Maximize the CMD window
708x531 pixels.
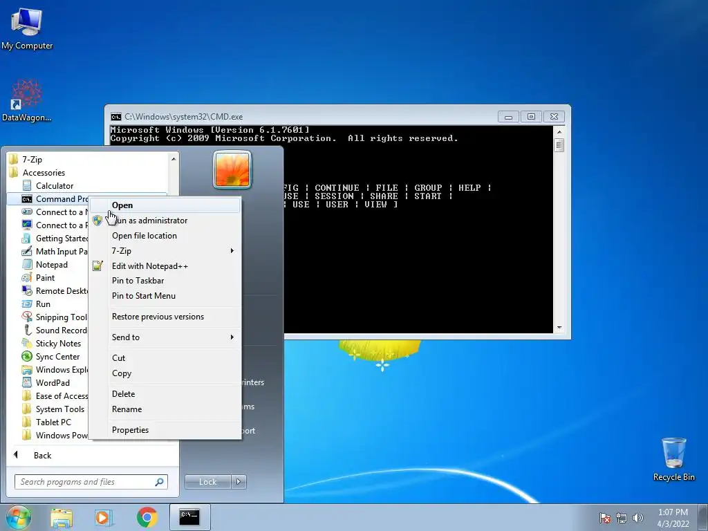tap(531, 117)
